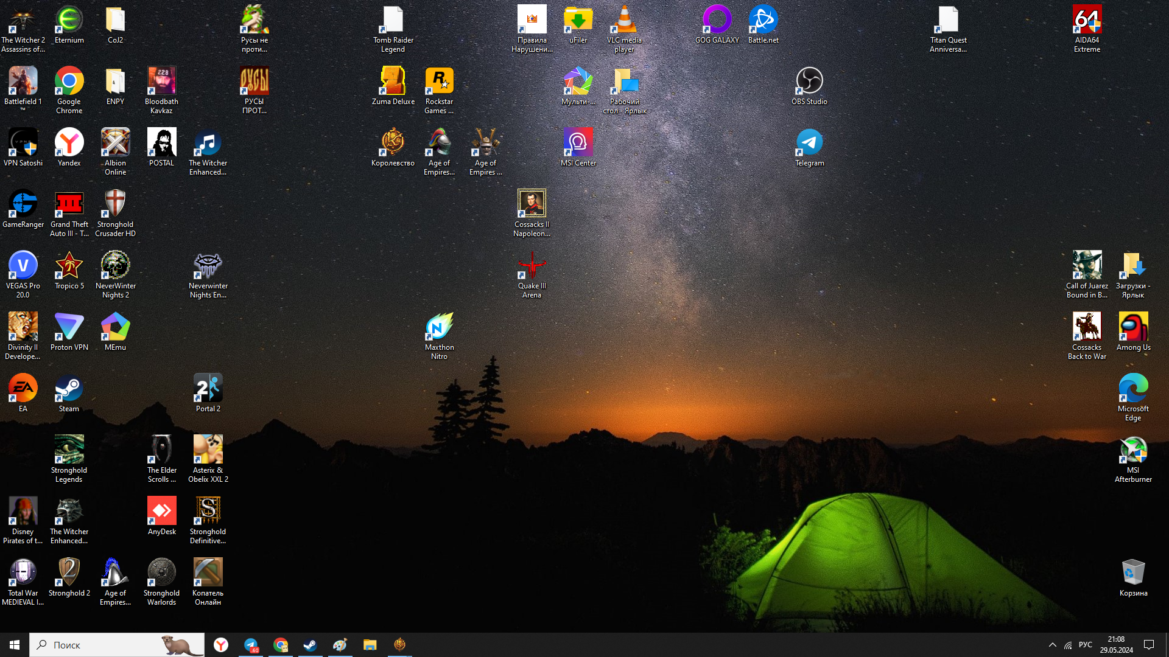Select the GameRanger desktop icon

click(23, 204)
